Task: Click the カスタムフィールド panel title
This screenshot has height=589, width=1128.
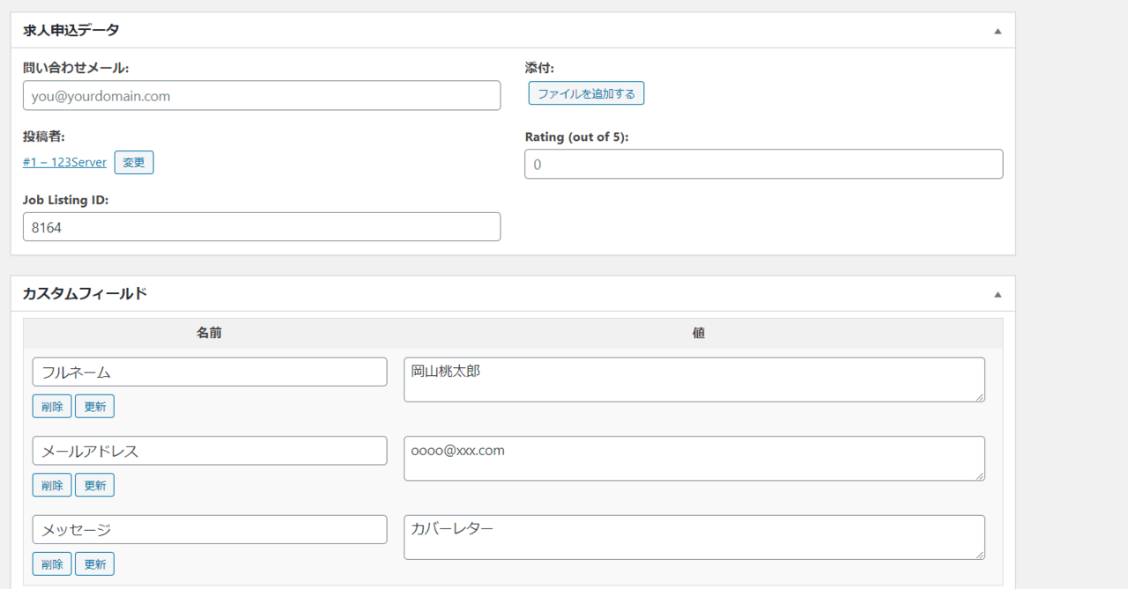Action: click(85, 293)
